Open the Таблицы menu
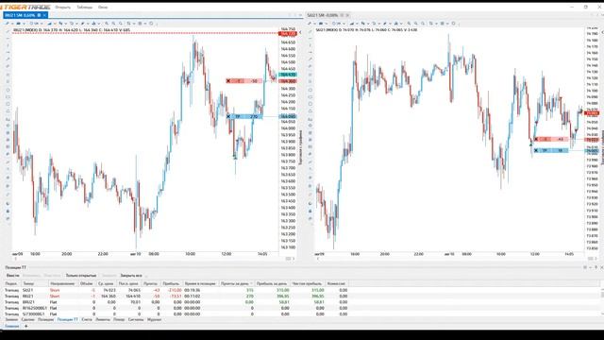The height and width of the screenshot is (340, 604). [x=84, y=8]
